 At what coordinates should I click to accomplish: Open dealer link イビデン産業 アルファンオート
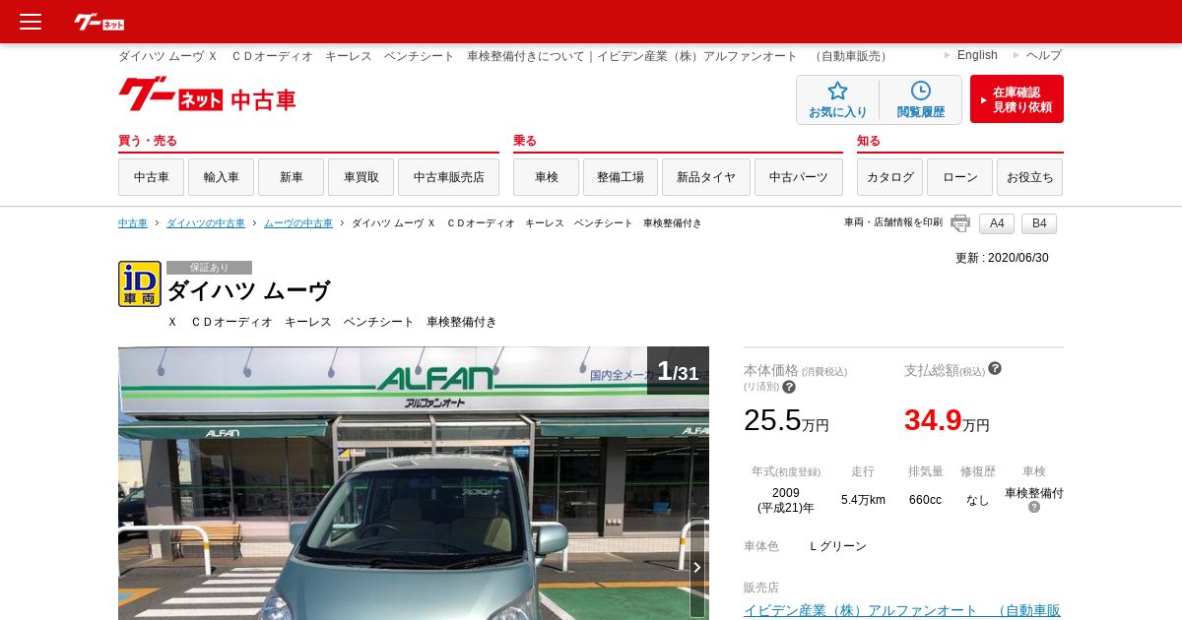coord(902,610)
